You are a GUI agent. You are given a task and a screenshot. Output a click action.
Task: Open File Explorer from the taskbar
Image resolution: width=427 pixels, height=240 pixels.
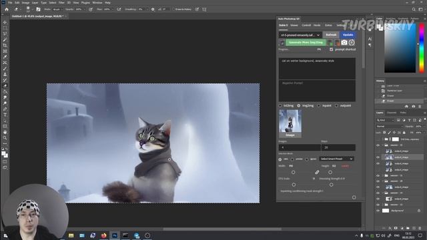[71, 235]
